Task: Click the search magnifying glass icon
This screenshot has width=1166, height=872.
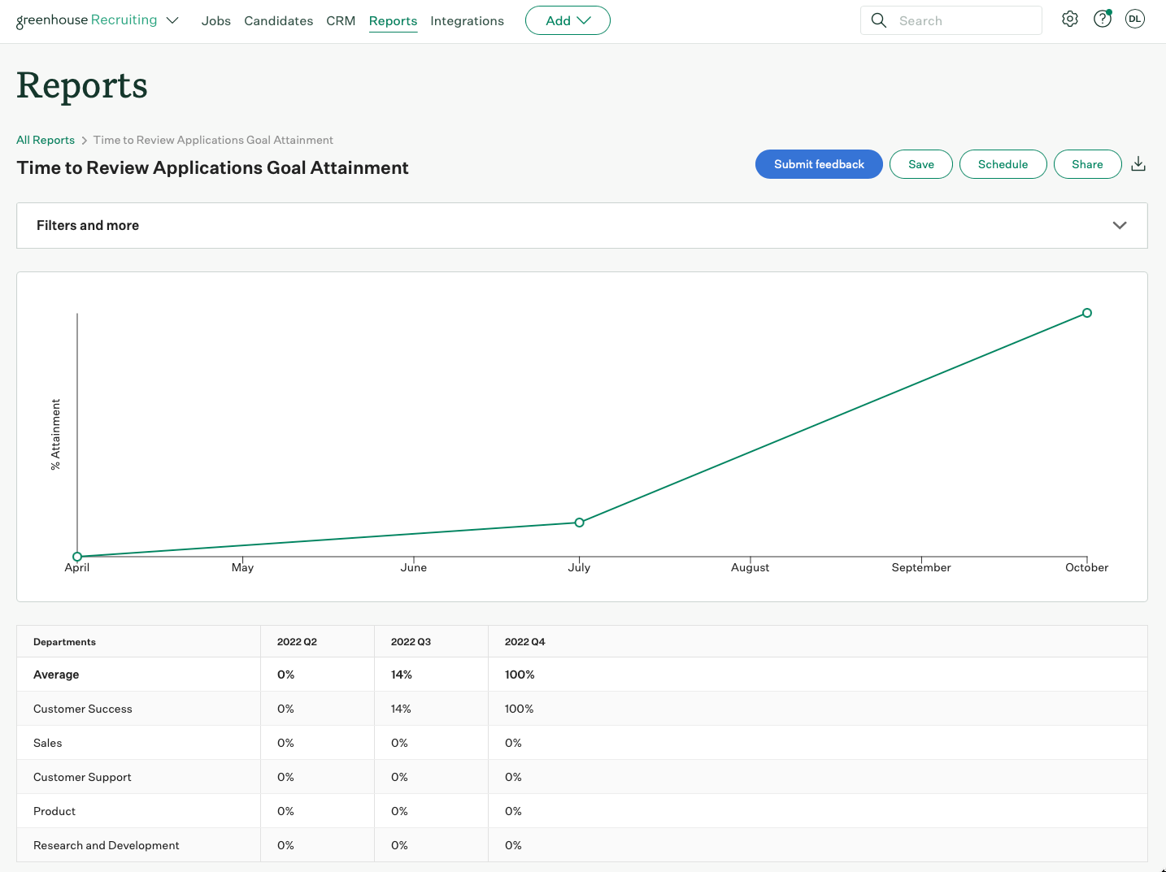Action: [879, 20]
